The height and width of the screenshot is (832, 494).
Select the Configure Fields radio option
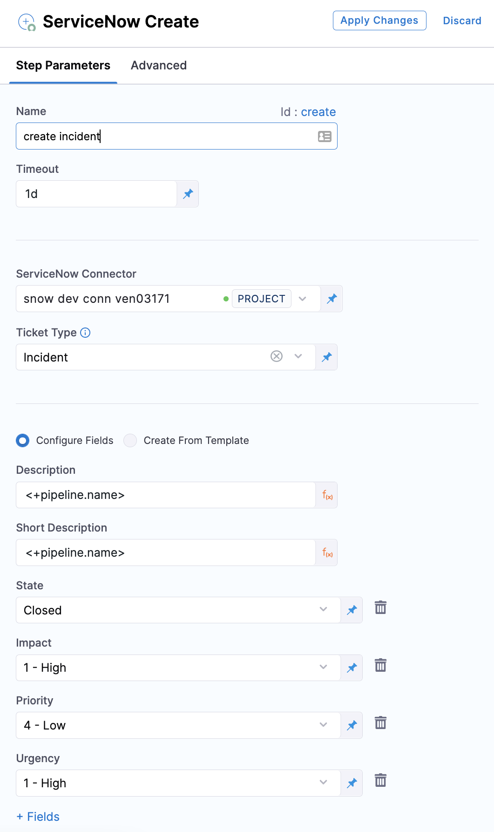23,441
